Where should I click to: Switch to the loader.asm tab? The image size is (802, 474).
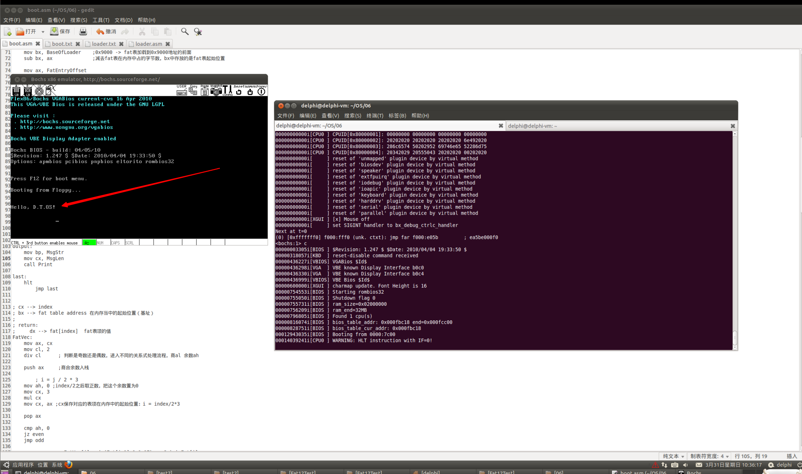(x=148, y=44)
